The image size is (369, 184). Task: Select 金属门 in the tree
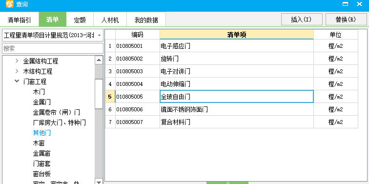click(41, 102)
